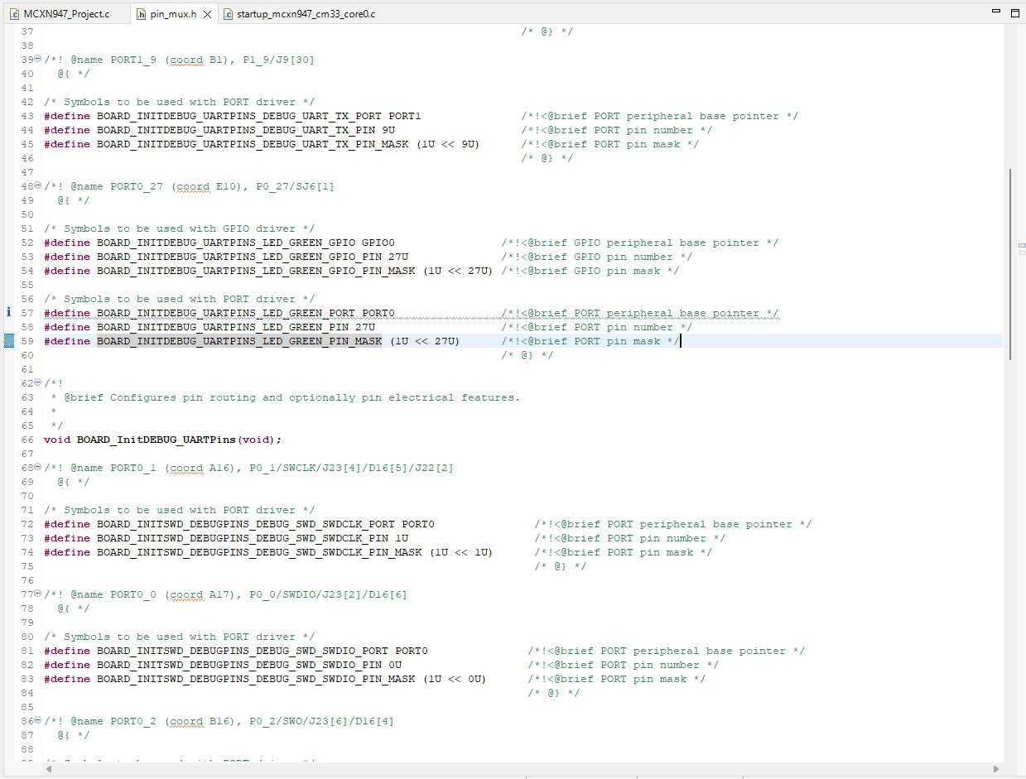Screen dimensions: 1026x779
Task: Click the blue annotation in the overview ruler
Action: [x=1022, y=246]
